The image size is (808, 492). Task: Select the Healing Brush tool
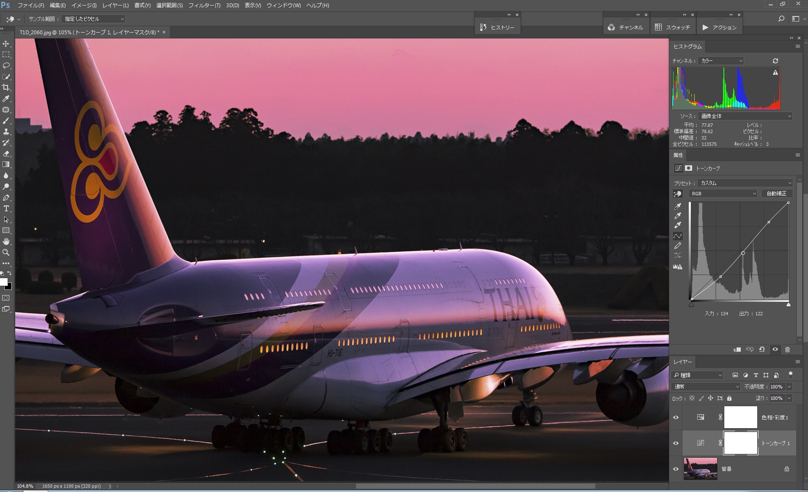[x=6, y=109]
